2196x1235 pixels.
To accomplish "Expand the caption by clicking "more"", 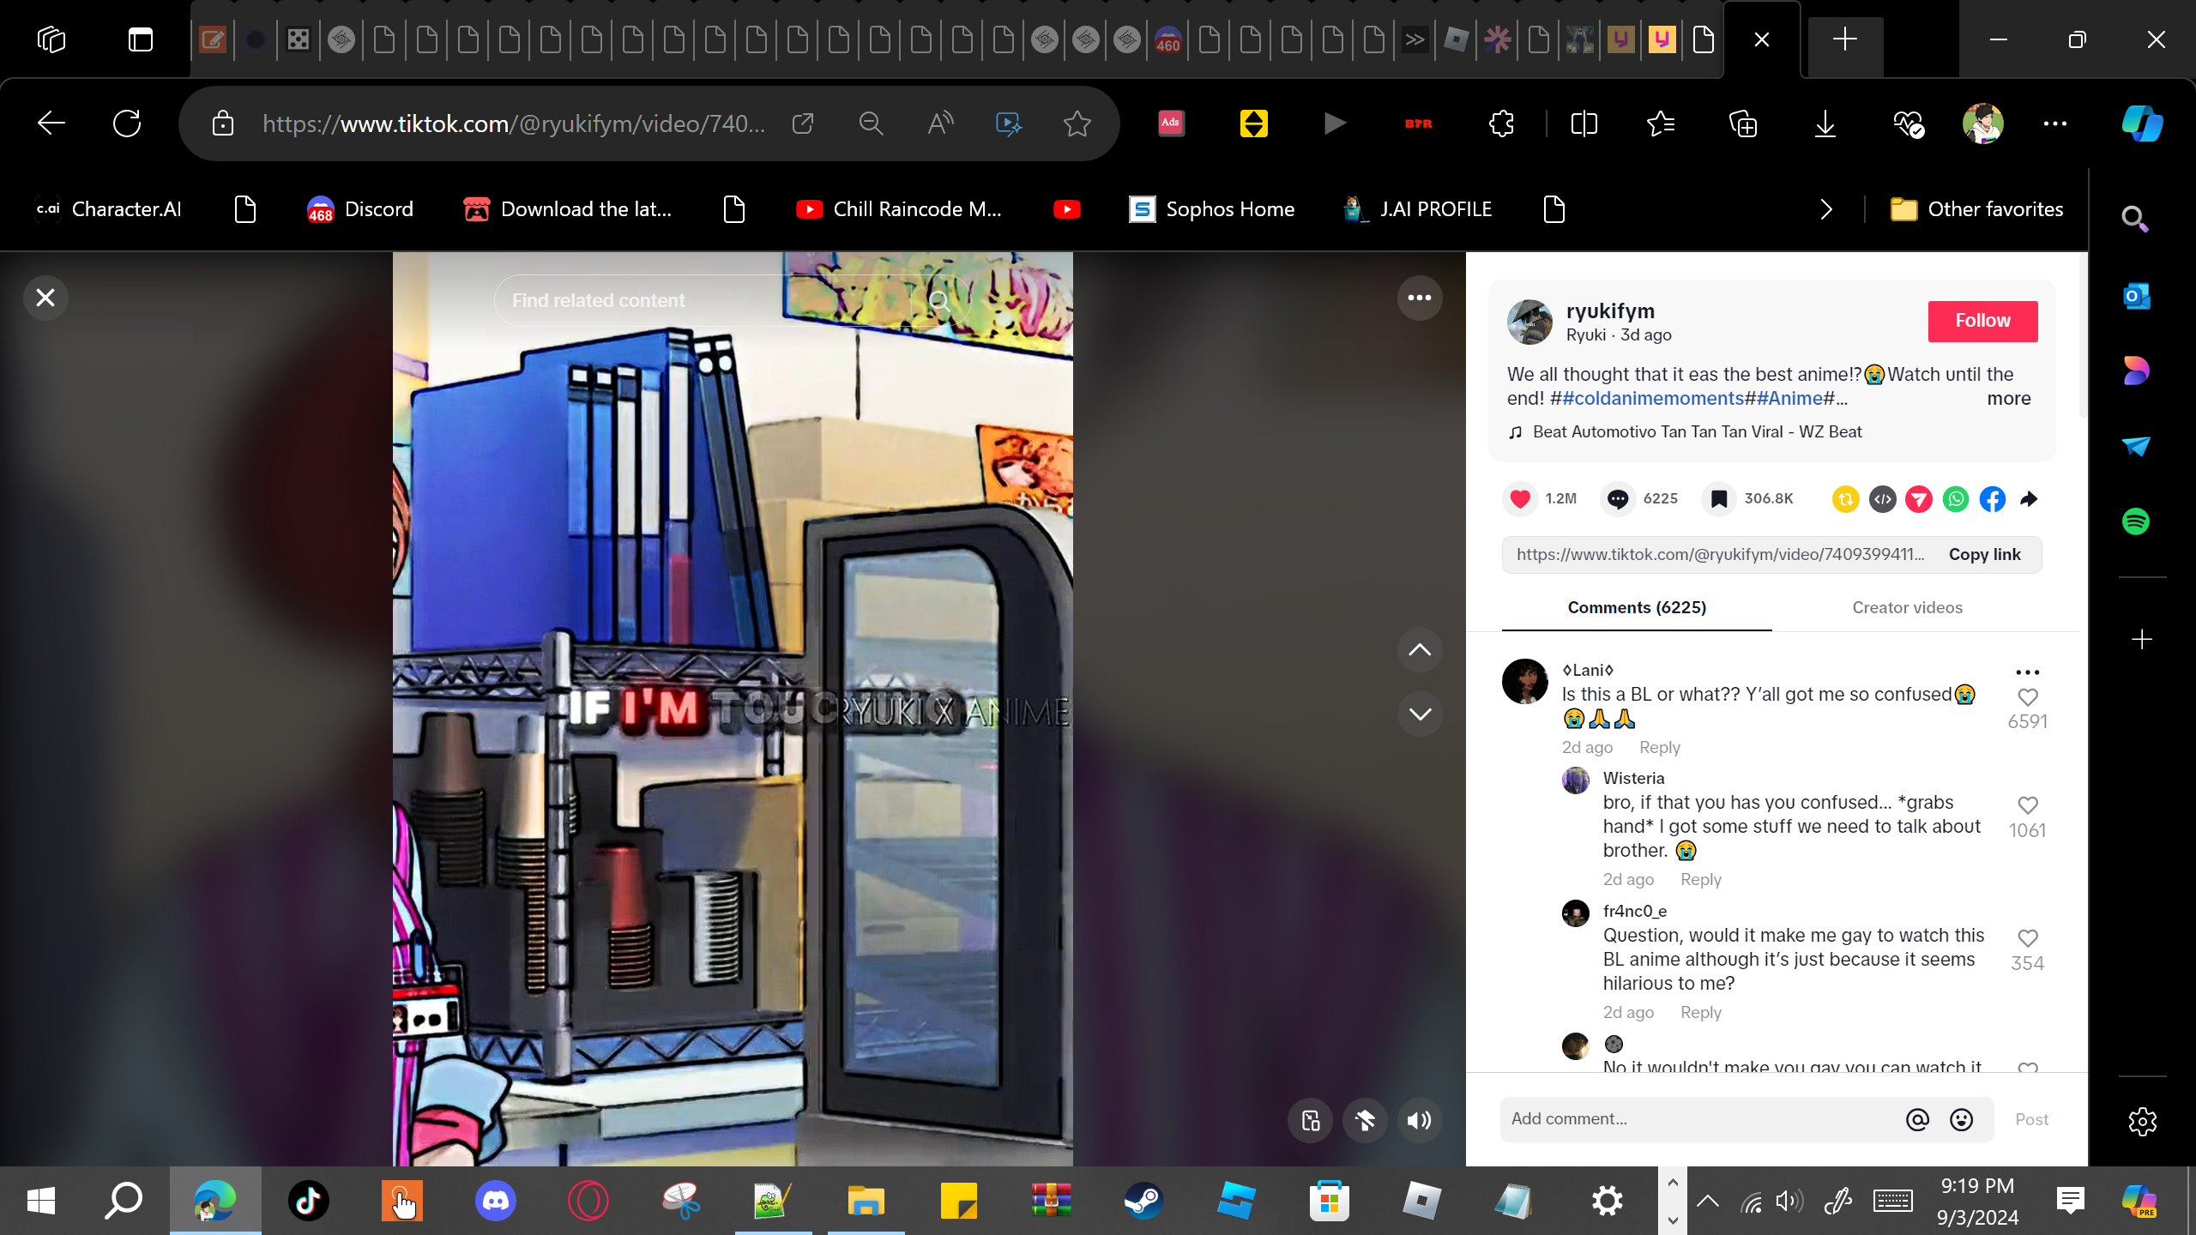I will pos(2008,398).
